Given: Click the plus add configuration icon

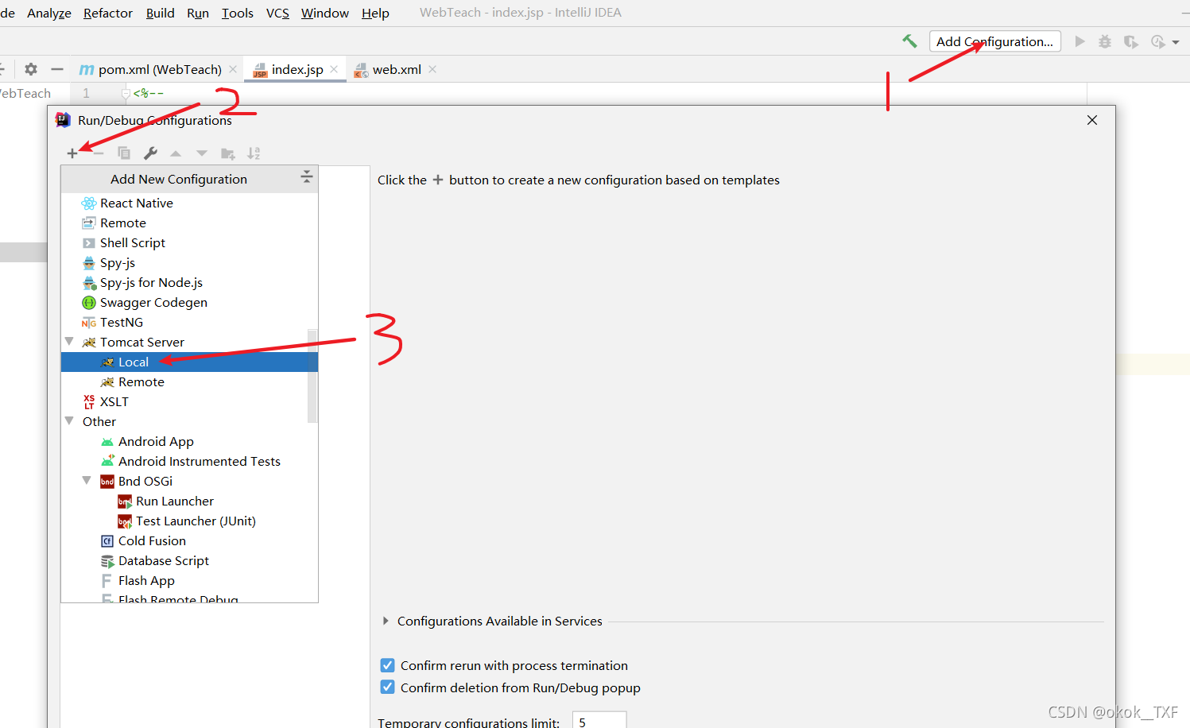Looking at the screenshot, I should (x=72, y=153).
